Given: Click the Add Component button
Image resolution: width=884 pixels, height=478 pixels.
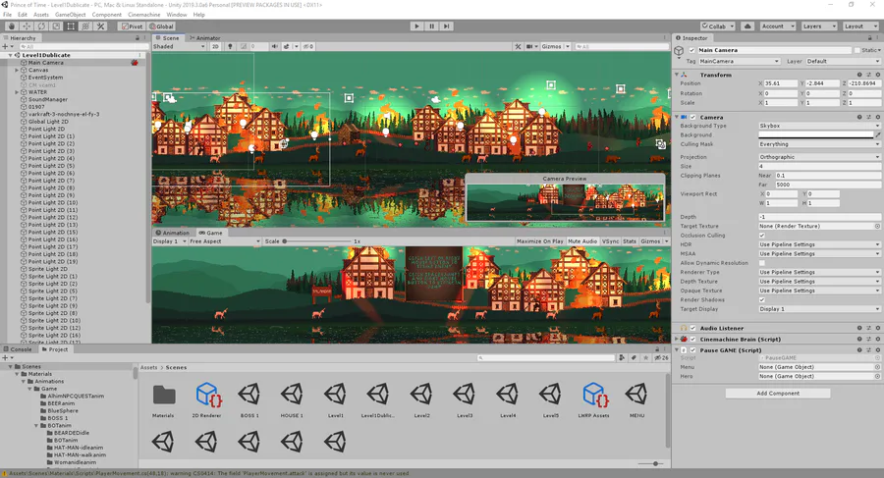Looking at the screenshot, I should pyautogui.click(x=778, y=394).
